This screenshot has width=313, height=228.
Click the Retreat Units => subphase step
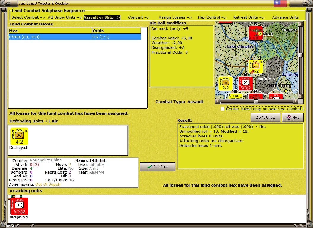pyautogui.click(x=248, y=17)
